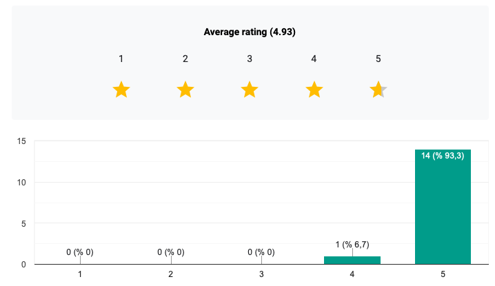This screenshot has height=286, width=495.
Task: Click the partially filled fifth star
Action: click(378, 90)
